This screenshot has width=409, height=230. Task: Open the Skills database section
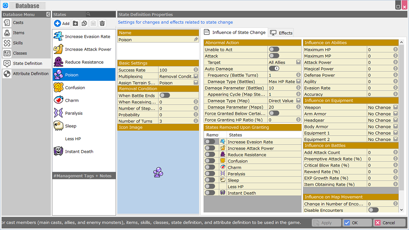18,43
